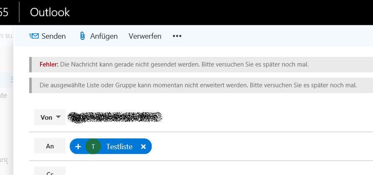Screen dimensions: 373x175
Task: Click the Outlook app title
Action: (50, 12)
